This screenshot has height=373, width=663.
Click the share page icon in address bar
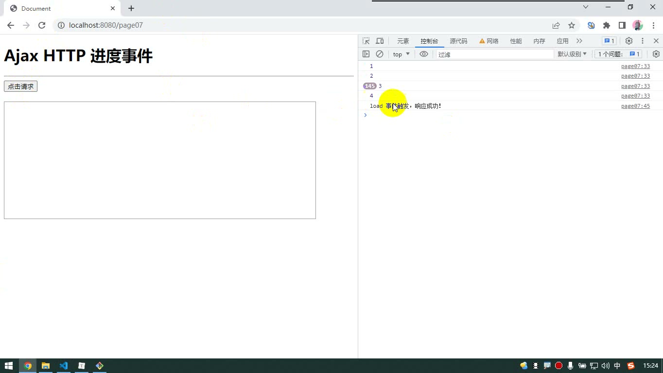[556, 25]
